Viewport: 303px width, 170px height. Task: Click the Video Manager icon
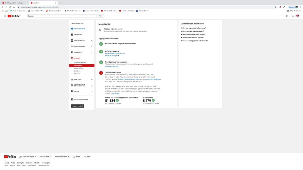[72, 41]
